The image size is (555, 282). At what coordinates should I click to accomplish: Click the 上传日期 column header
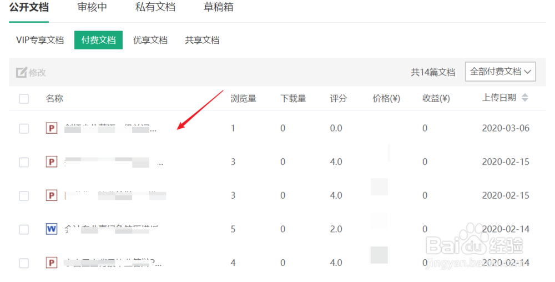pos(499,98)
